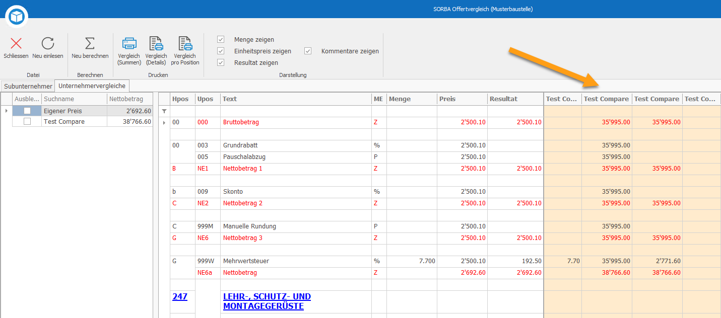
Task: Click the NE6a Upos cell
Action: point(208,273)
